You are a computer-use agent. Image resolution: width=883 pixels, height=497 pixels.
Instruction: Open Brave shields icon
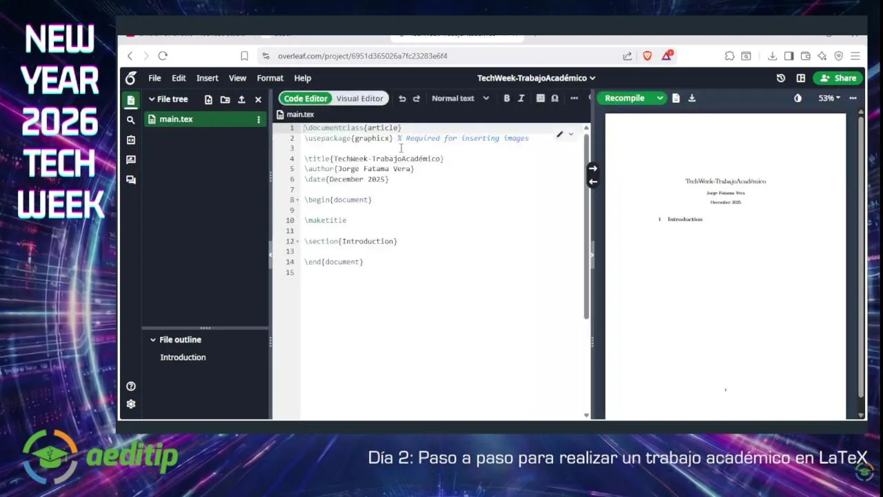[x=647, y=56]
